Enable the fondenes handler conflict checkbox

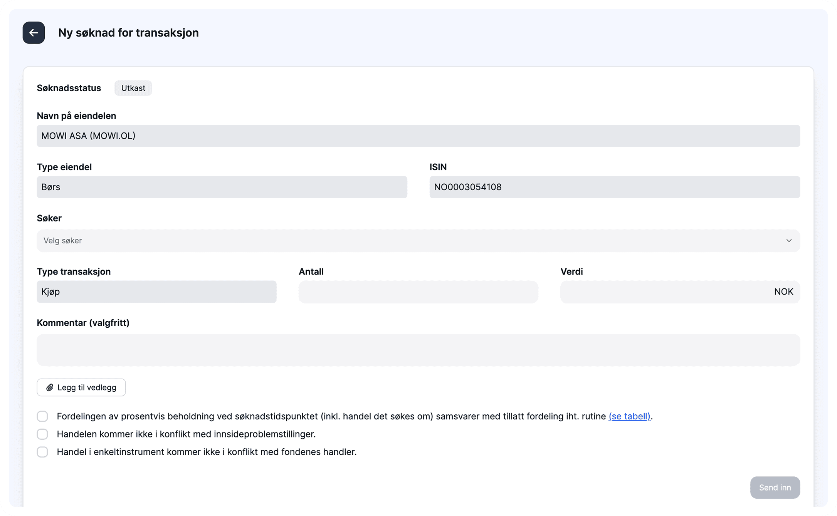click(42, 452)
